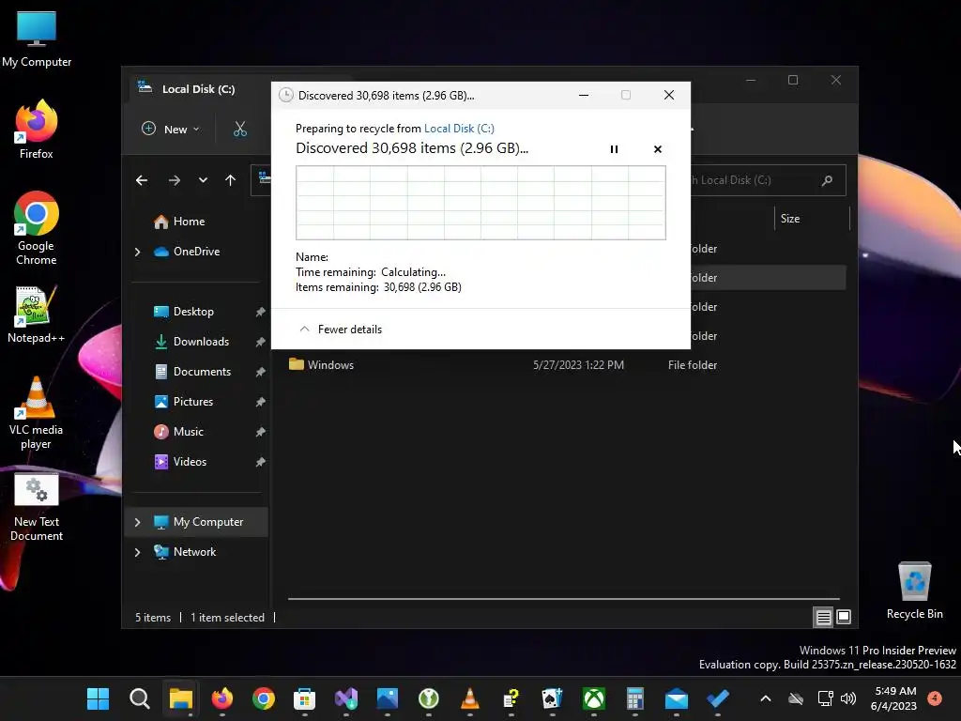
Task: Click the Cut scissors icon in Explorer toolbar
Action: 239,129
